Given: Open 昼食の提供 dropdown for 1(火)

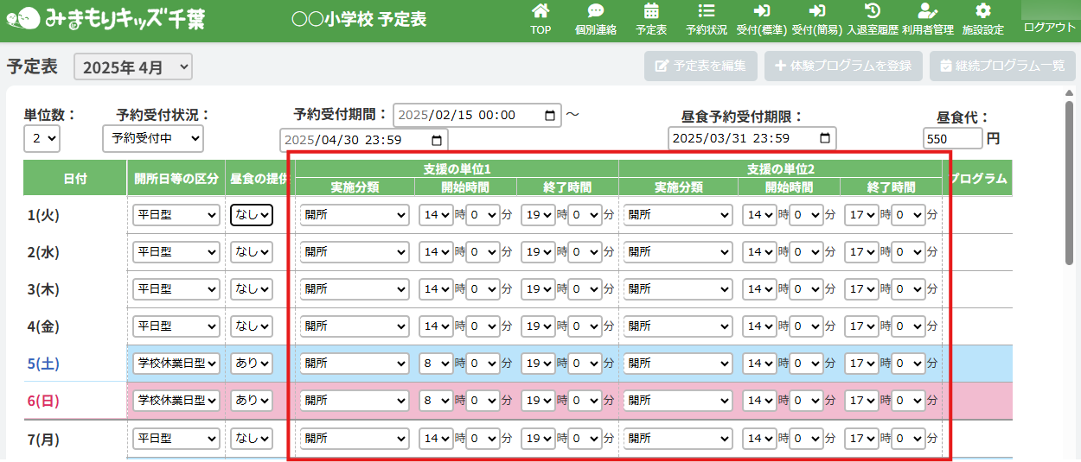Looking at the screenshot, I should [252, 215].
